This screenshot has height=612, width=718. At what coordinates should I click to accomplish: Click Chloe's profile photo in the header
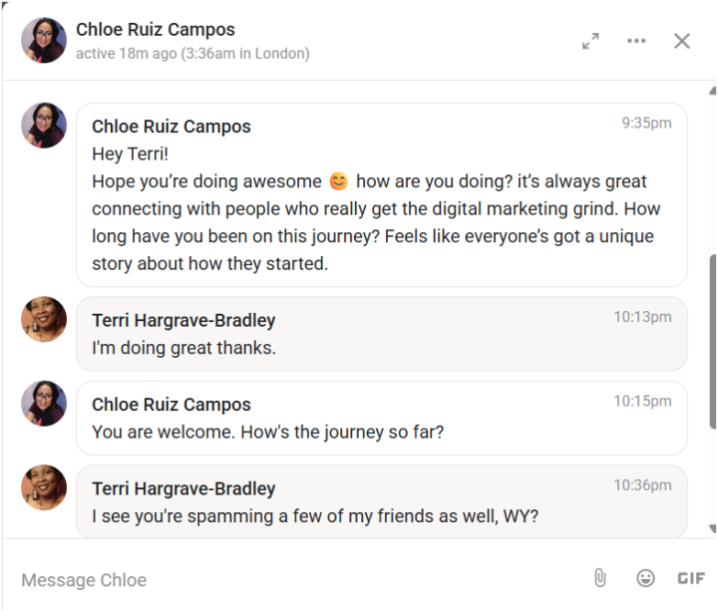point(44,40)
